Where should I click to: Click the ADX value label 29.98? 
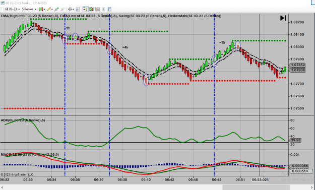[x=295, y=140]
